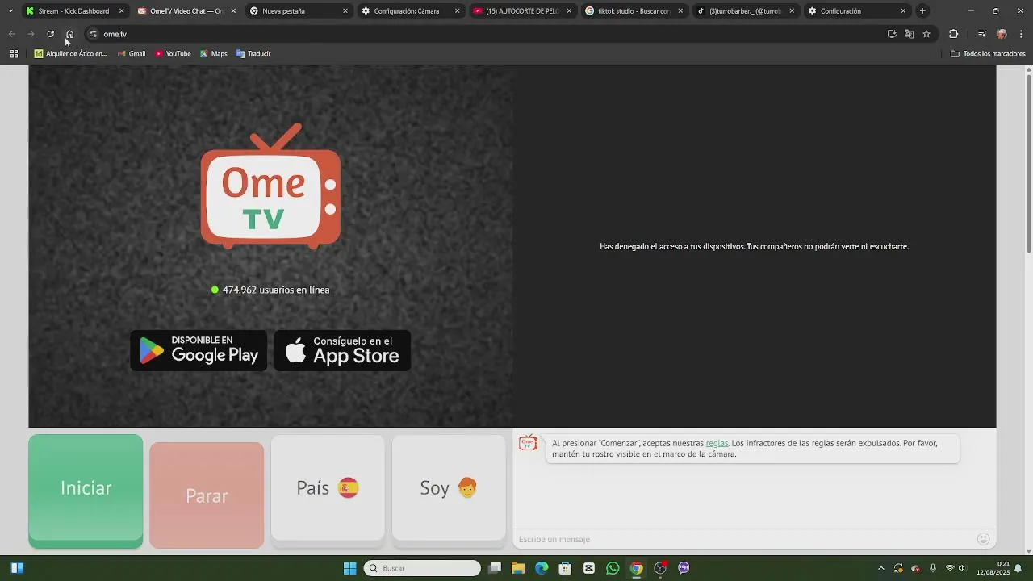
Task: Open the App Store download badge
Action: [342, 350]
